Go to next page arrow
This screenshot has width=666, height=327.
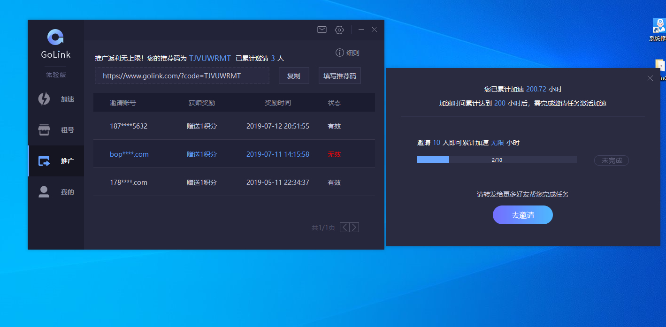[x=354, y=228]
